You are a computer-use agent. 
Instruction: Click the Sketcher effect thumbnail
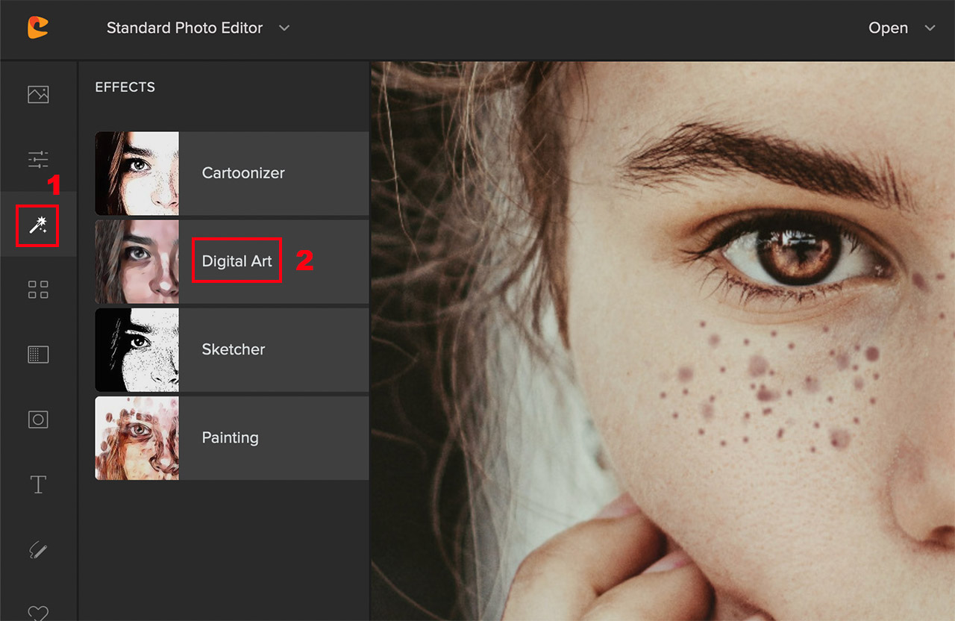[x=137, y=350]
